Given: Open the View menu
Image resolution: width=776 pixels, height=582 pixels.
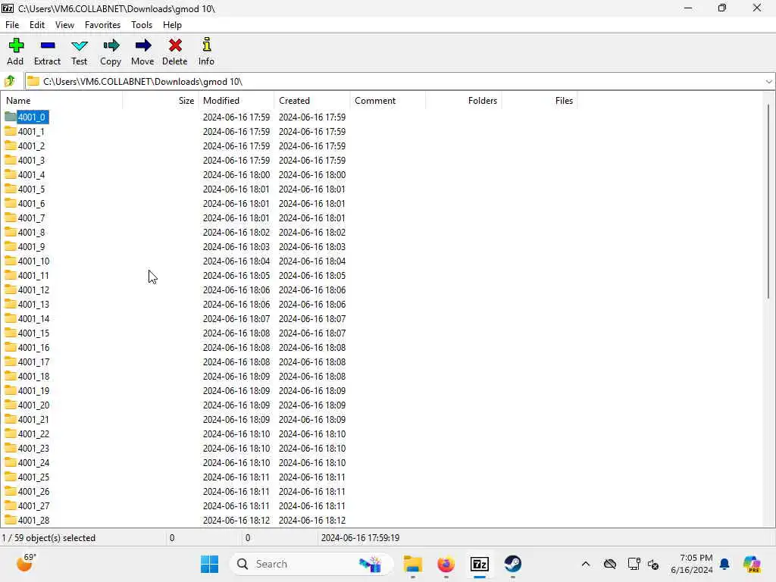Looking at the screenshot, I should pyautogui.click(x=65, y=25).
